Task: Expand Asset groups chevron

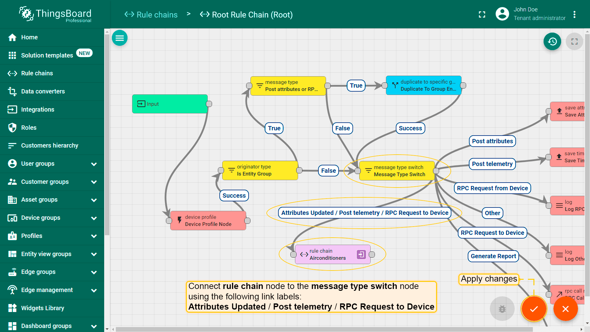Action: pyautogui.click(x=94, y=200)
